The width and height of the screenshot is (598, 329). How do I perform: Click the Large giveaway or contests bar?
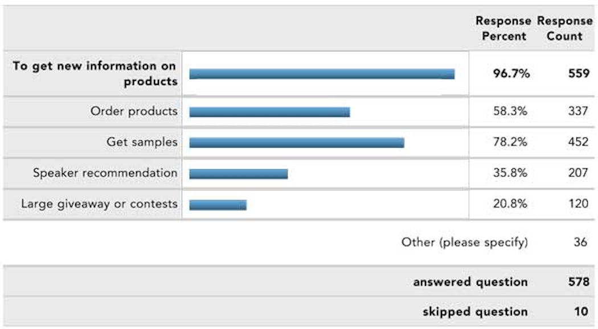click(x=218, y=205)
